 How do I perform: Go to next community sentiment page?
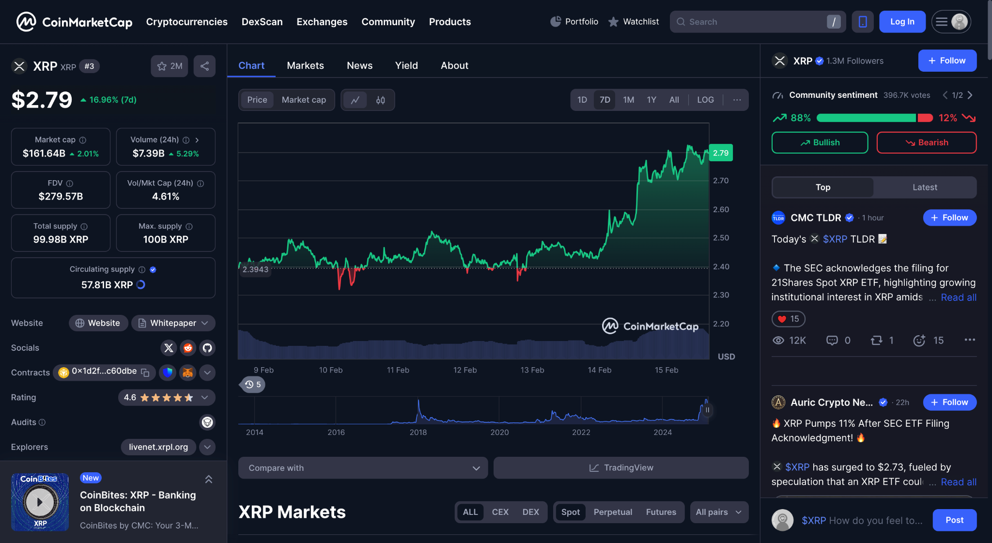[x=970, y=95]
